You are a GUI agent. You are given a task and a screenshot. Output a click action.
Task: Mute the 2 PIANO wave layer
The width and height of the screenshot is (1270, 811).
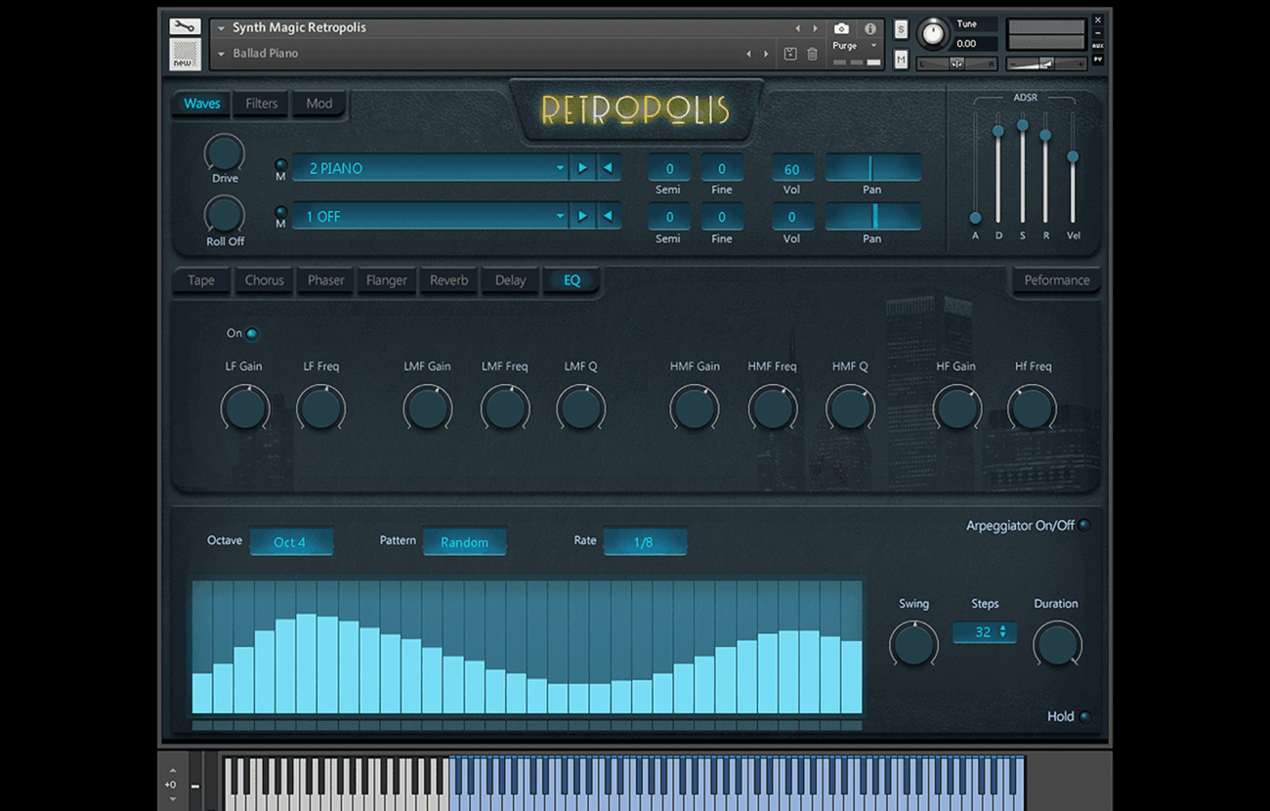(281, 164)
